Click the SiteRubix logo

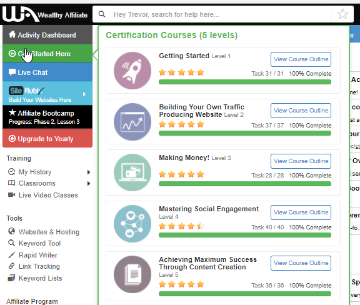tap(27, 91)
